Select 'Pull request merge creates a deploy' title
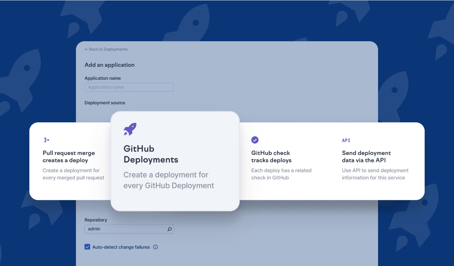The height and width of the screenshot is (266, 454). click(69, 157)
